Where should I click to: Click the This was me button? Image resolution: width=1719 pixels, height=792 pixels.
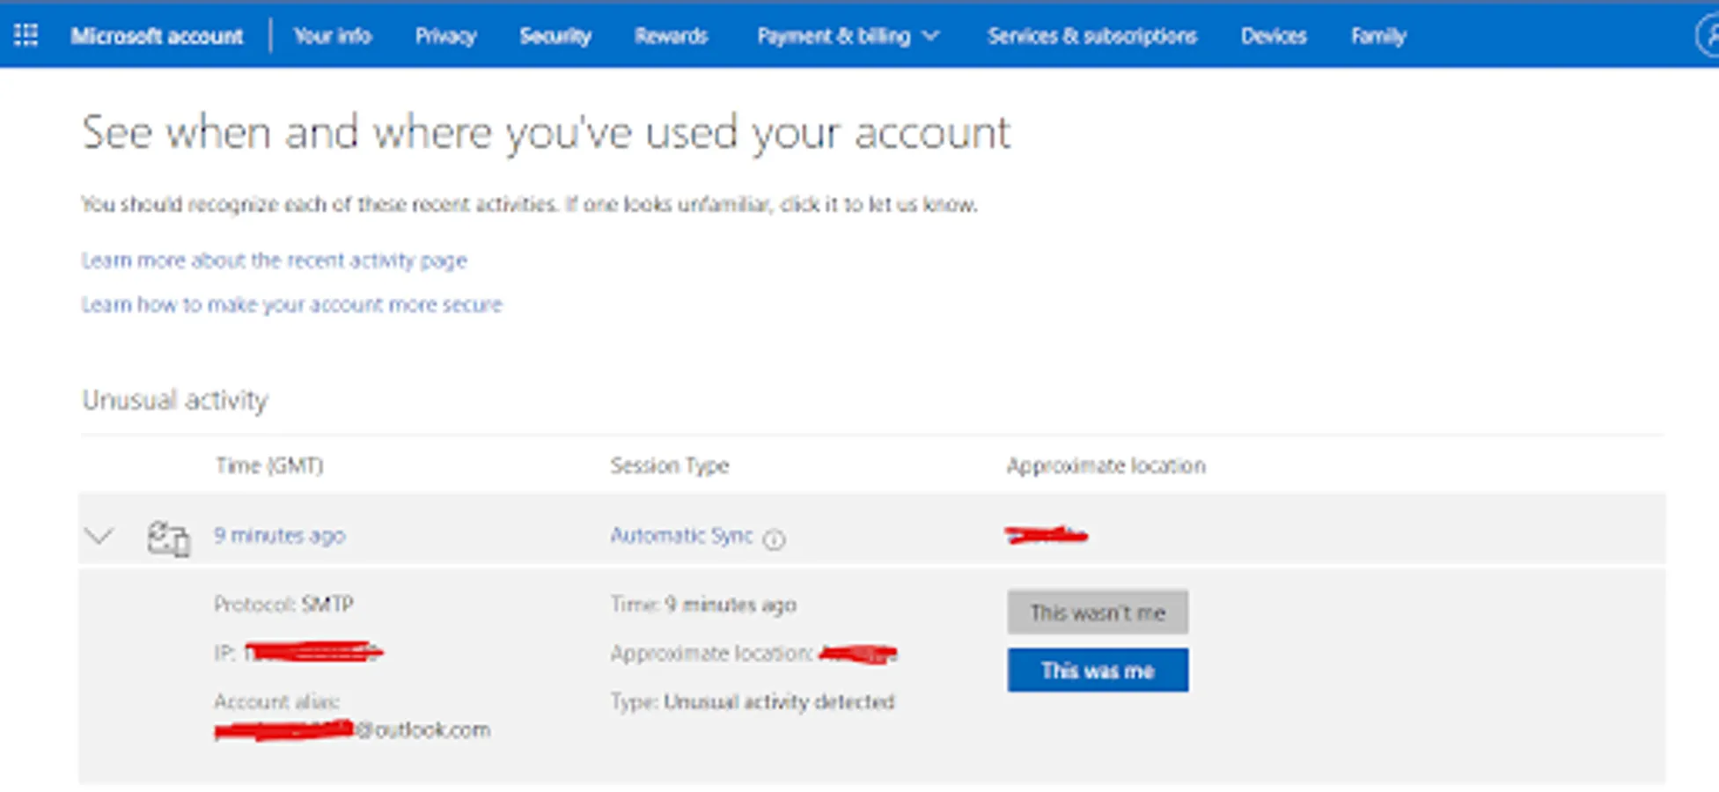coord(1098,671)
